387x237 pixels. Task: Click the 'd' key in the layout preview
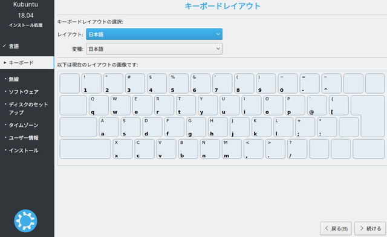(x=152, y=127)
